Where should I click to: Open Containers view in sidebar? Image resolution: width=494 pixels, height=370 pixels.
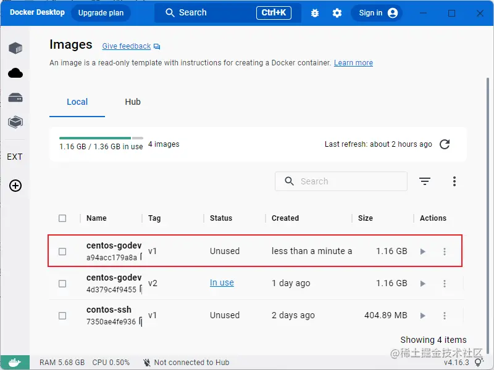click(15, 48)
